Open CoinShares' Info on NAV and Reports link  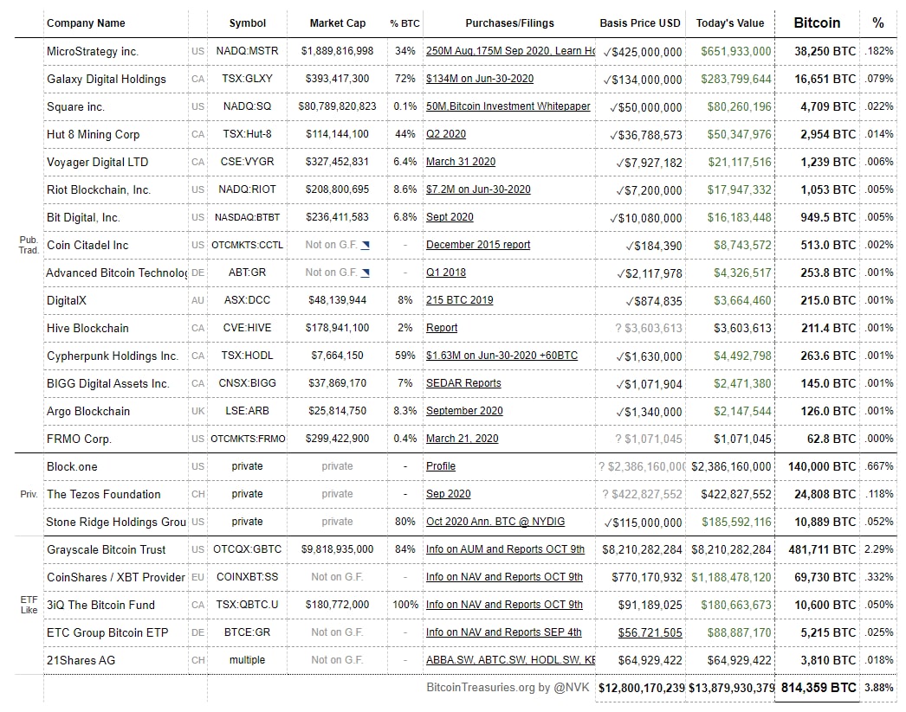504,577
